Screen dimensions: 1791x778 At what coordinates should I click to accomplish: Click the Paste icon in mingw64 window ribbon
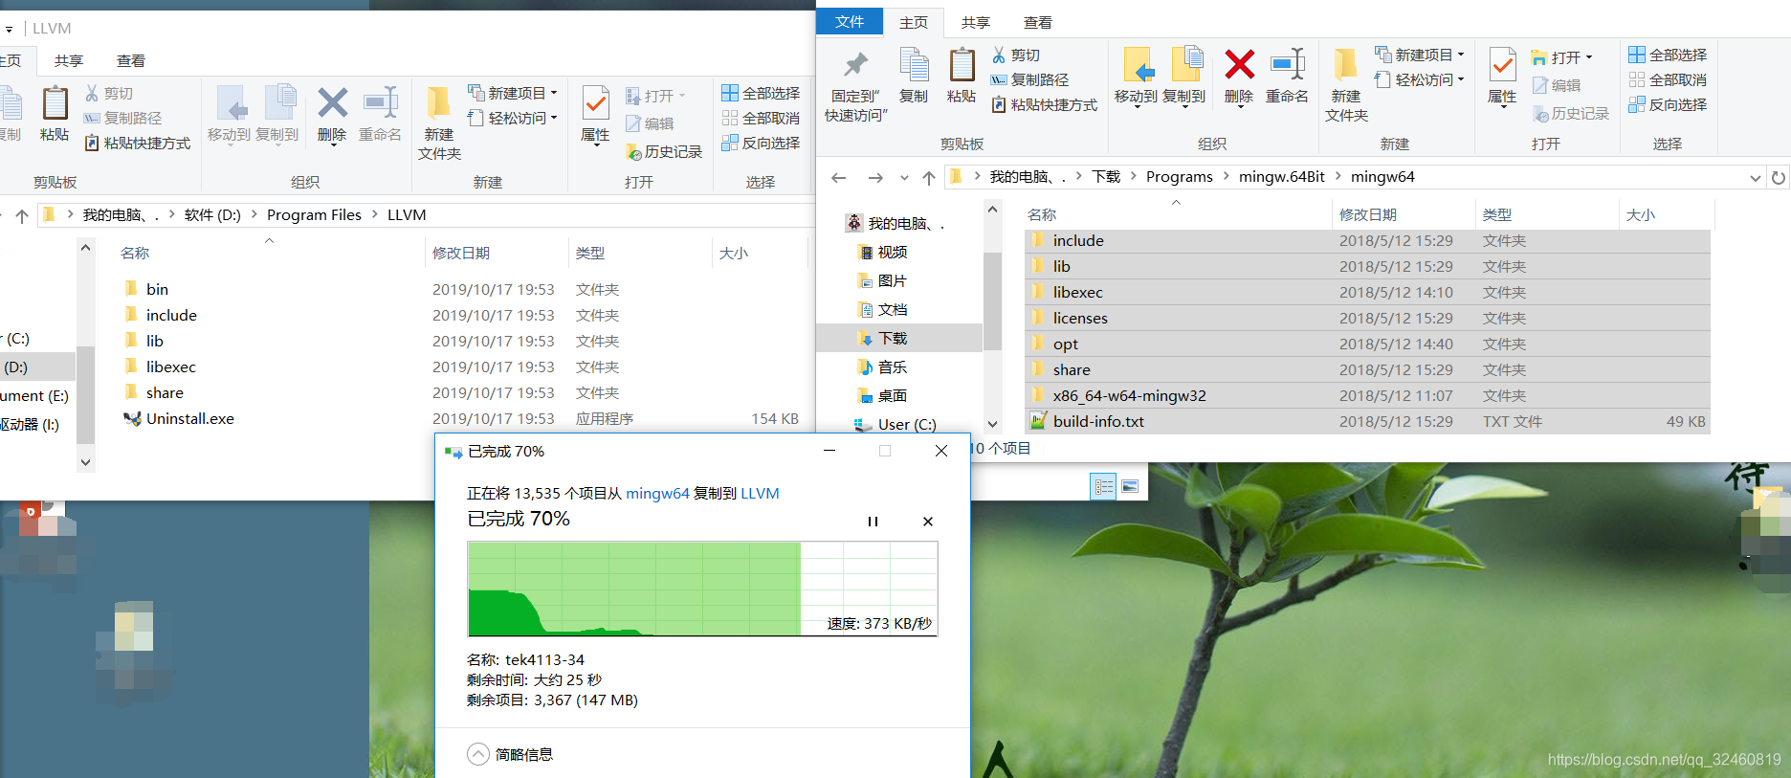click(x=962, y=65)
